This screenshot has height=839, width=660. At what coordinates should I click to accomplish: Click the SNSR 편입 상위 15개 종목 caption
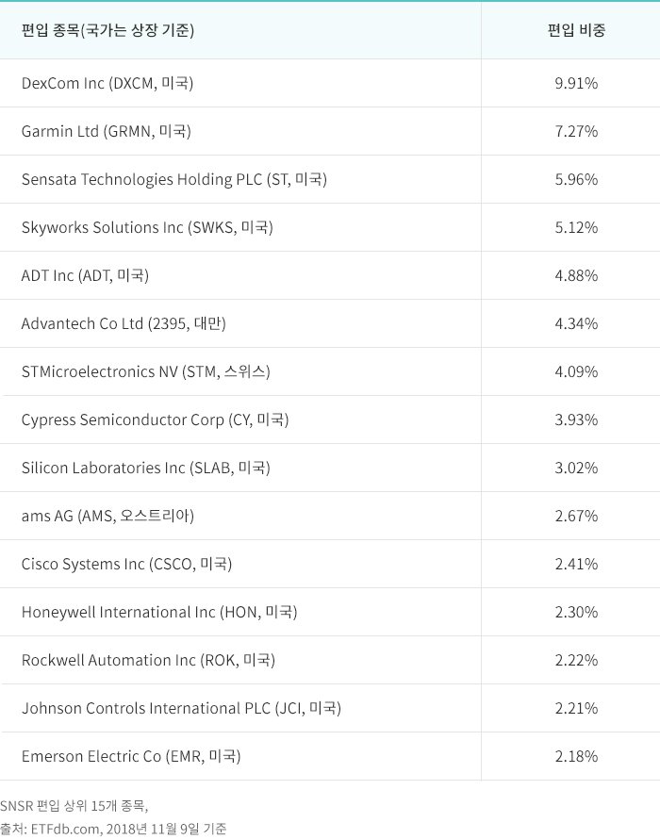point(74,806)
